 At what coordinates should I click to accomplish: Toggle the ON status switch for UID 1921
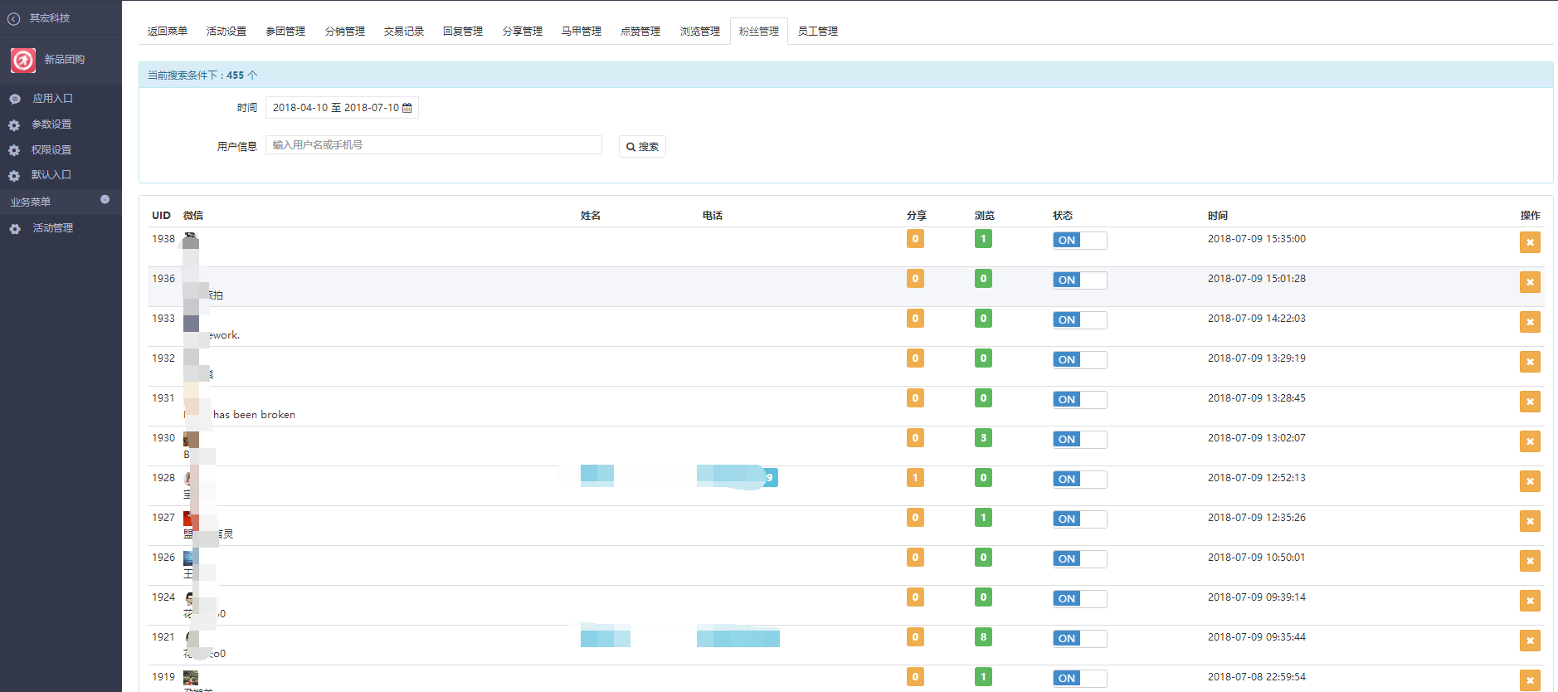tap(1079, 639)
